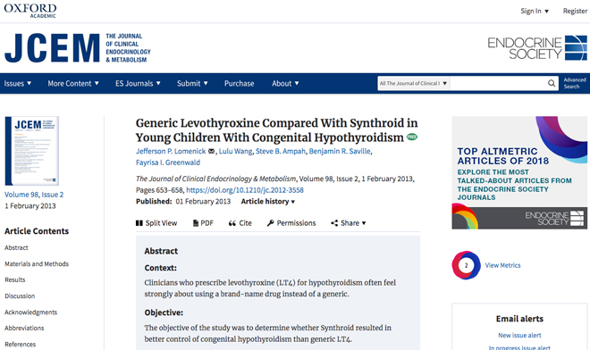The image size is (590, 350).
Task: Click the Email alerts heading
Action: tap(519, 319)
